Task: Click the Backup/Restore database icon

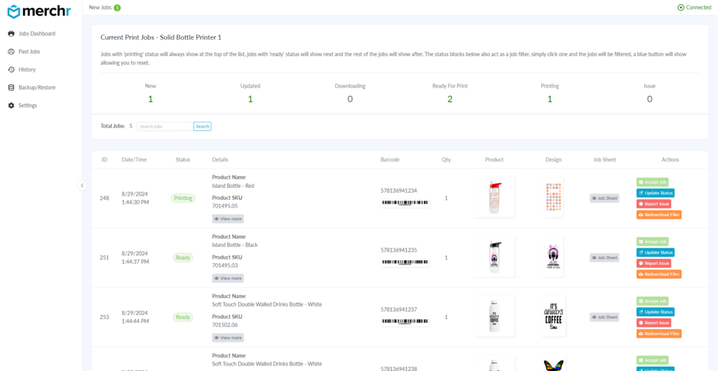Action: pyautogui.click(x=11, y=88)
